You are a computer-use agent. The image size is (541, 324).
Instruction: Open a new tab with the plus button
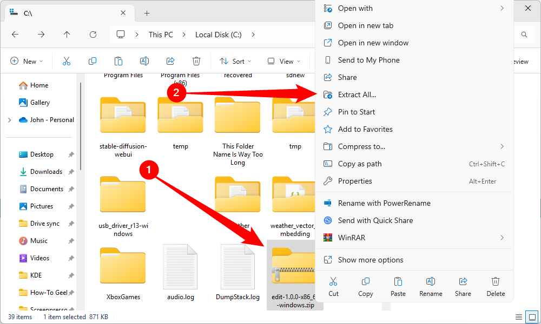tap(147, 13)
